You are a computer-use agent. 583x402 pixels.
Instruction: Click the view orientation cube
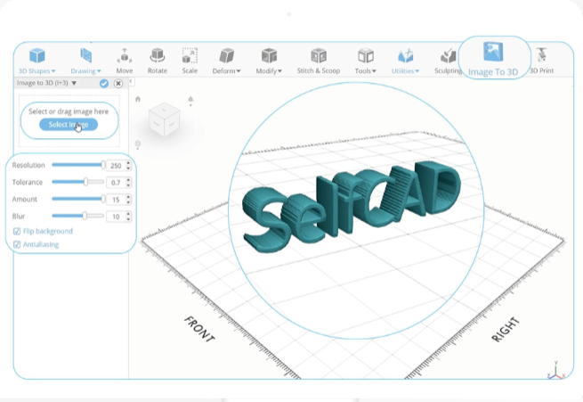pos(165,119)
